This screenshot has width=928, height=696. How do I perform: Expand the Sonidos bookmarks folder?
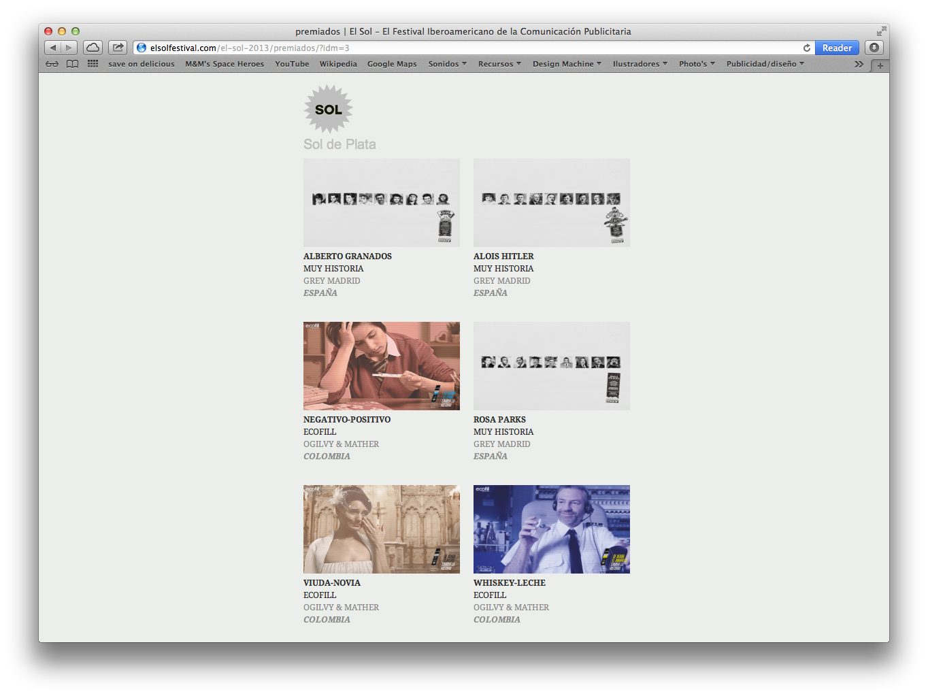tap(448, 64)
